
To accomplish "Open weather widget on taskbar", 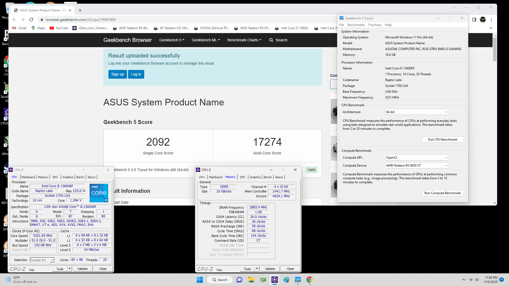I will [x=21, y=280].
